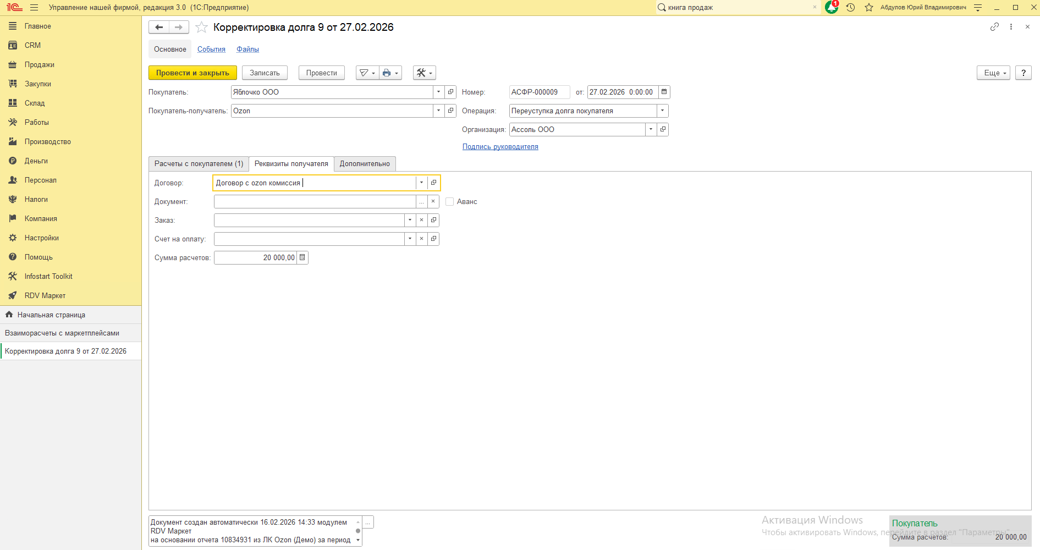Toggle the Аванс checkbox
This screenshot has height=550, width=1040.
coord(449,201)
